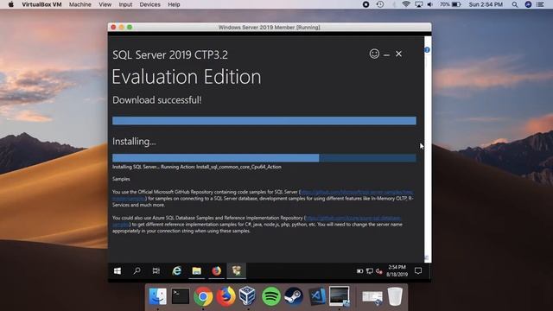
Task: Open the Windows Start menu
Action: (x=118, y=270)
